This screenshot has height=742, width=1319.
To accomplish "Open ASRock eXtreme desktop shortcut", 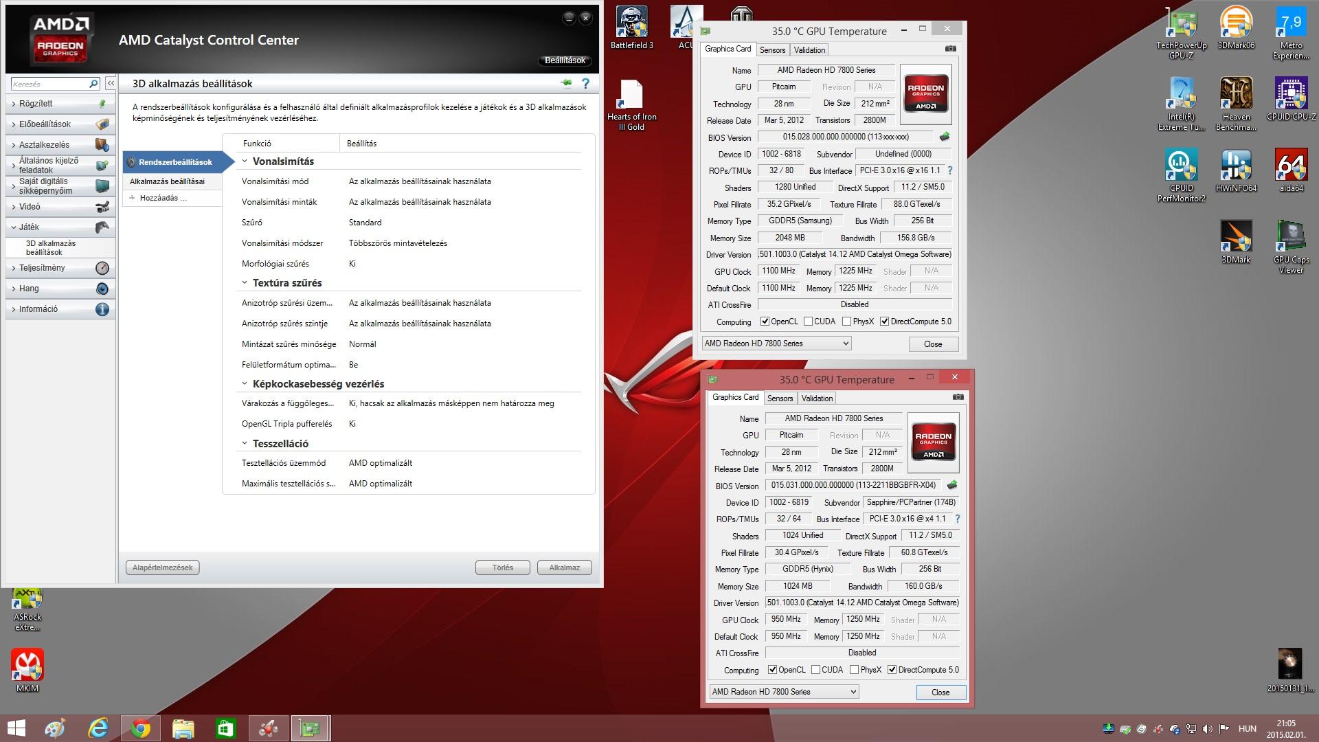I will pyautogui.click(x=27, y=609).
